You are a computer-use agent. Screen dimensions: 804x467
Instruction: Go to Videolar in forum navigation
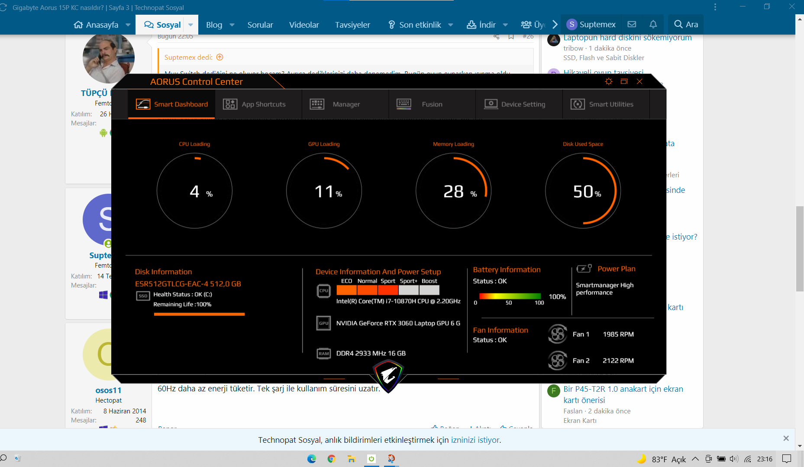tap(304, 25)
